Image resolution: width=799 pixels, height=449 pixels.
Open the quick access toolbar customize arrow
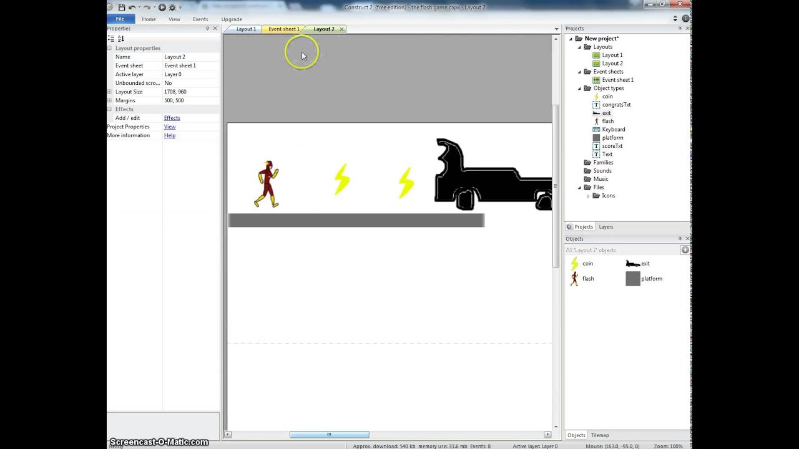180,7
